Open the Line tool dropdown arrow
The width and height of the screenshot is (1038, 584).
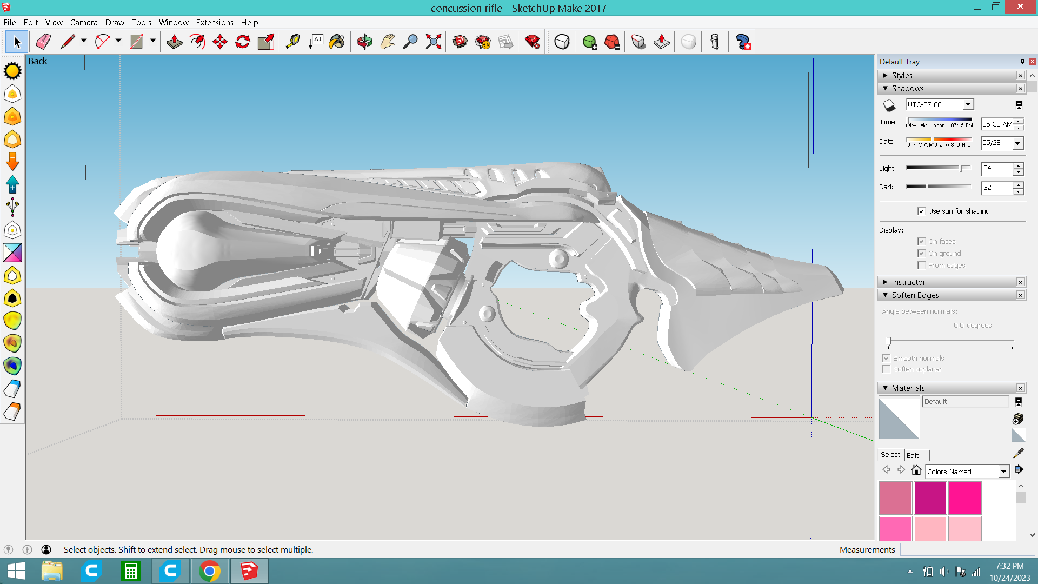coord(84,41)
